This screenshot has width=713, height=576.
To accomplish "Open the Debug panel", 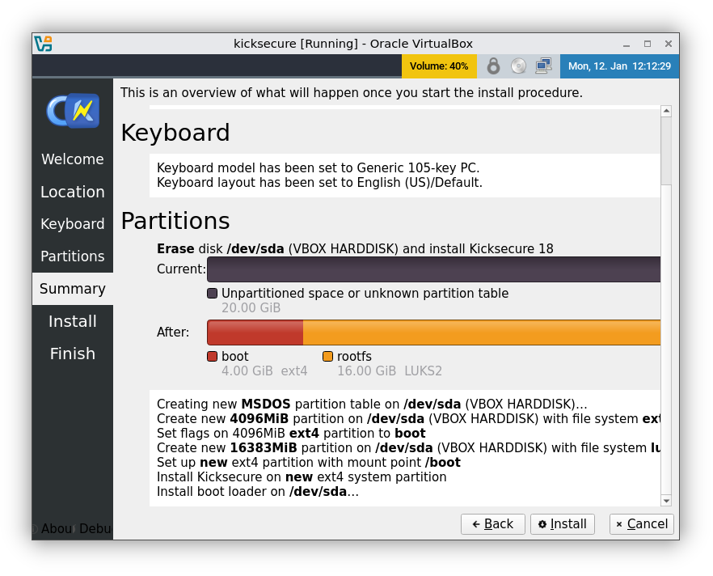I will coord(95,528).
